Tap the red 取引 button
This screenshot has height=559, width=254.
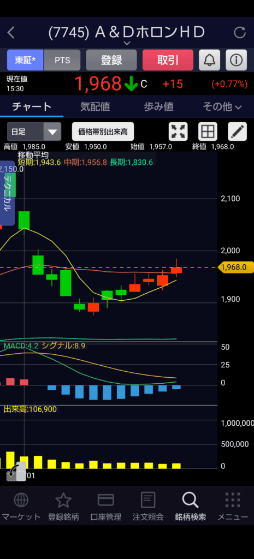[x=168, y=60]
